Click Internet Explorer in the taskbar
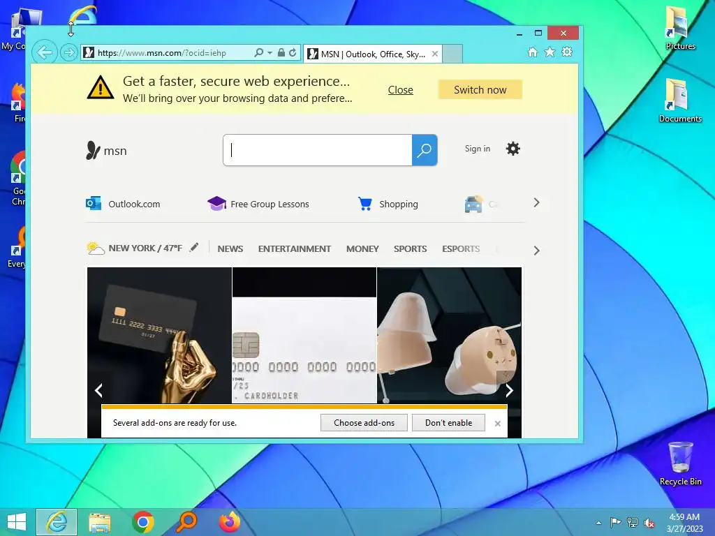The image size is (715, 536). point(57,522)
